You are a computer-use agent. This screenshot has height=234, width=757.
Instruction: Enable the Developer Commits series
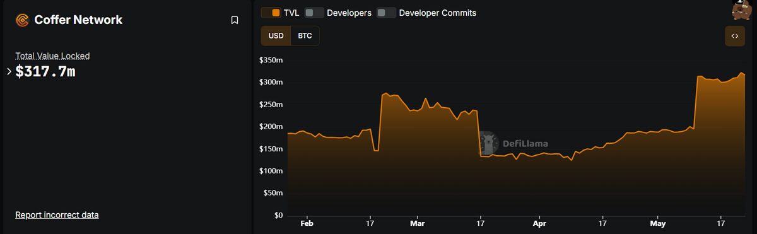(x=426, y=13)
